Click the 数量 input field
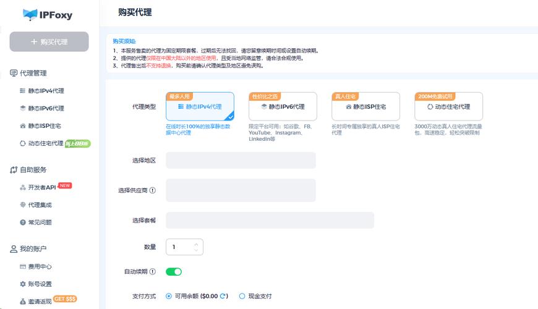The image size is (538, 309). (184, 247)
